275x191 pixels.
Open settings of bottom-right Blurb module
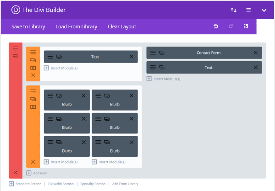tap(98, 142)
